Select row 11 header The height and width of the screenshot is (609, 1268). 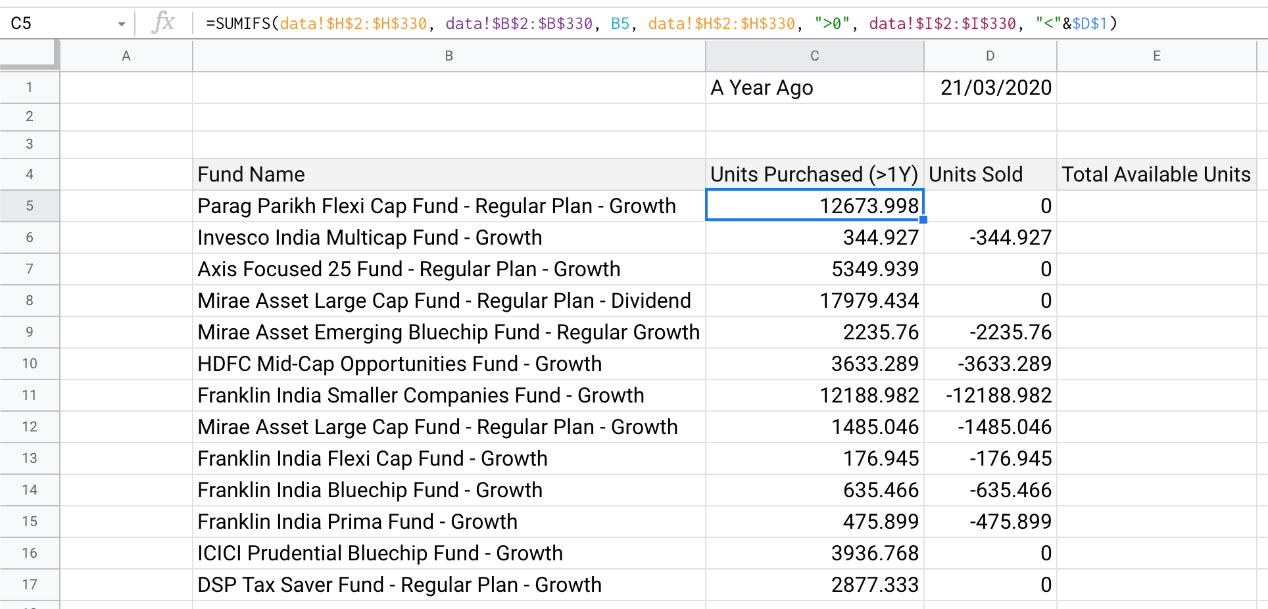click(x=30, y=395)
